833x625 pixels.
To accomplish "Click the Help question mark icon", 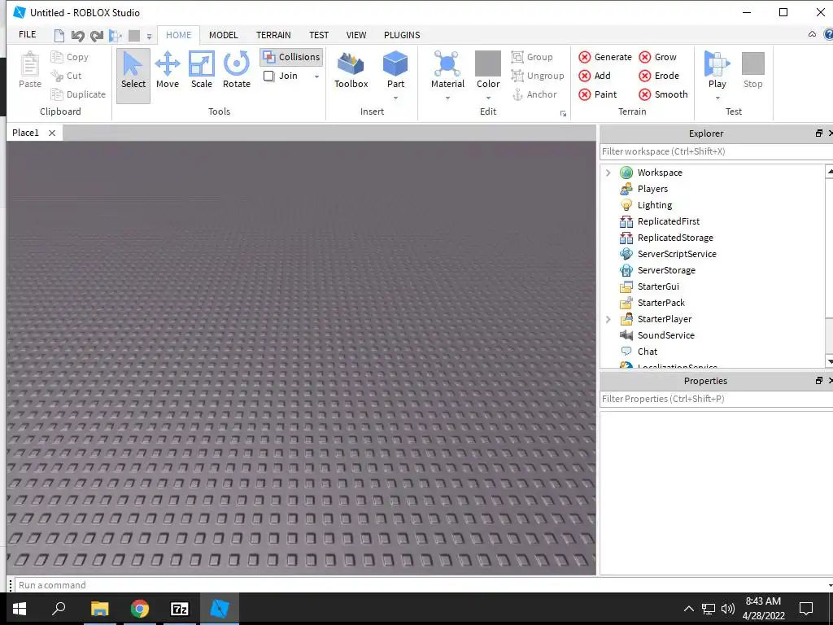I will 828,34.
